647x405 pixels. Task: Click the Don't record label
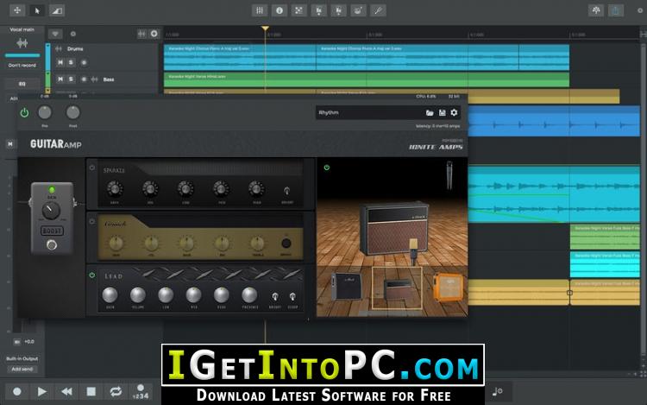coord(22,66)
